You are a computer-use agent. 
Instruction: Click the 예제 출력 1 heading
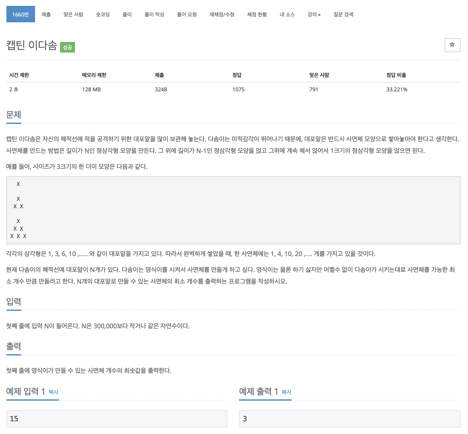pos(259,391)
